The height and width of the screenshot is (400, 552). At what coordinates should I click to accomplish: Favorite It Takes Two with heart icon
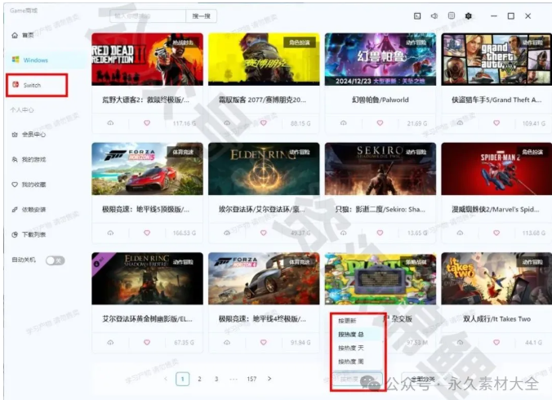pos(496,342)
